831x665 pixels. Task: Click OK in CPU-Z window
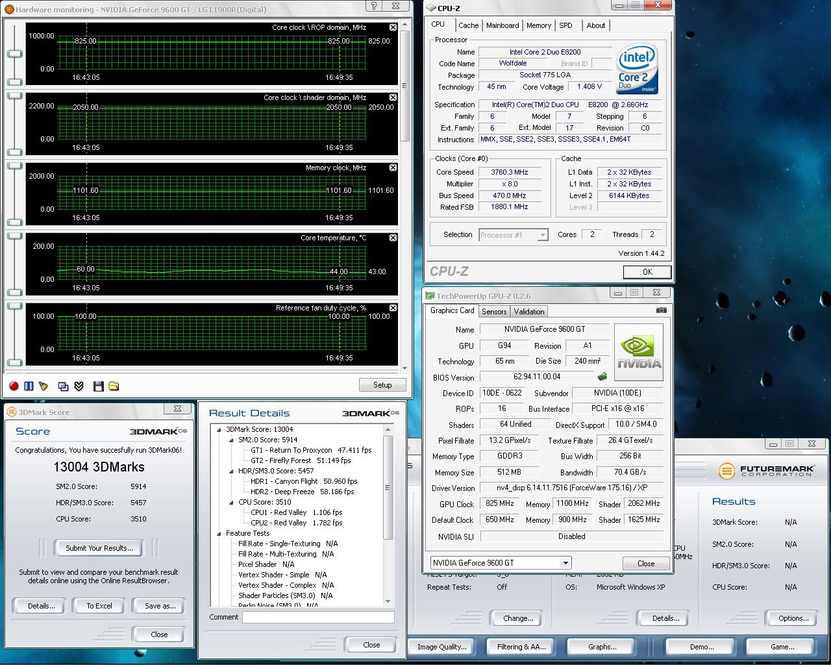(647, 272)
